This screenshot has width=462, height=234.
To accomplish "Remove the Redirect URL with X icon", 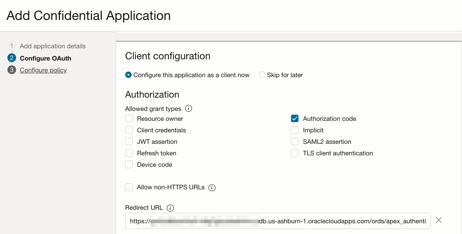I will click(439, 220).
